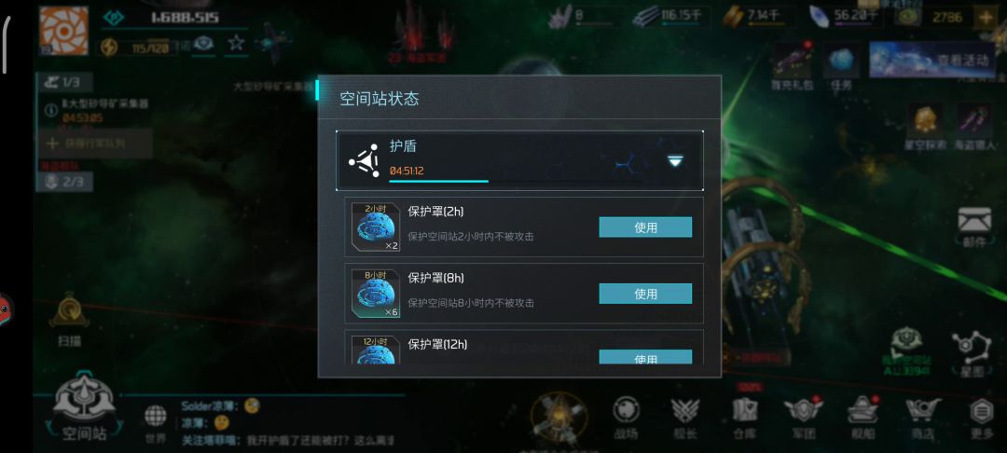Open the 商店 shop icon

(923, 418)
